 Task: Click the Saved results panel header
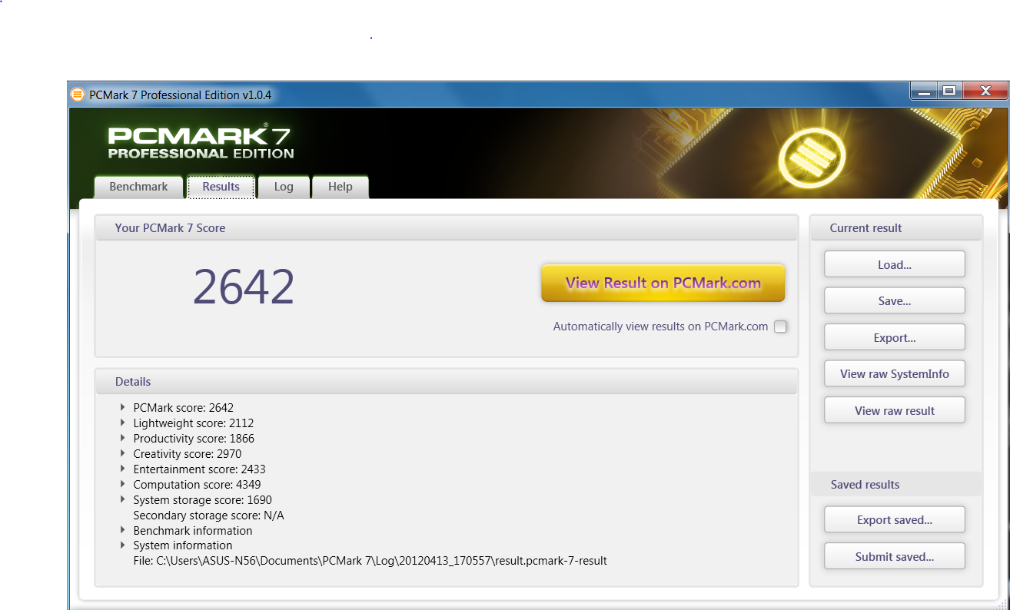coord(896,485)
